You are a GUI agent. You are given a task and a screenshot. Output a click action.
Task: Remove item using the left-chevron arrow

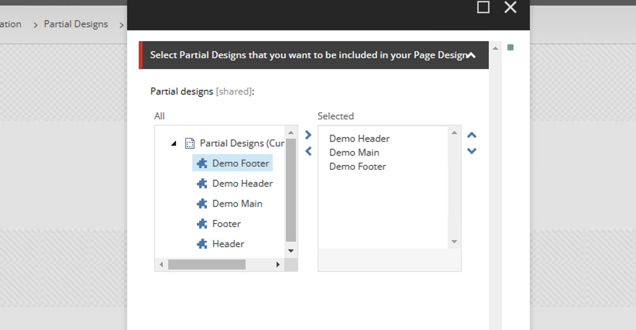[x=308, y=151]
